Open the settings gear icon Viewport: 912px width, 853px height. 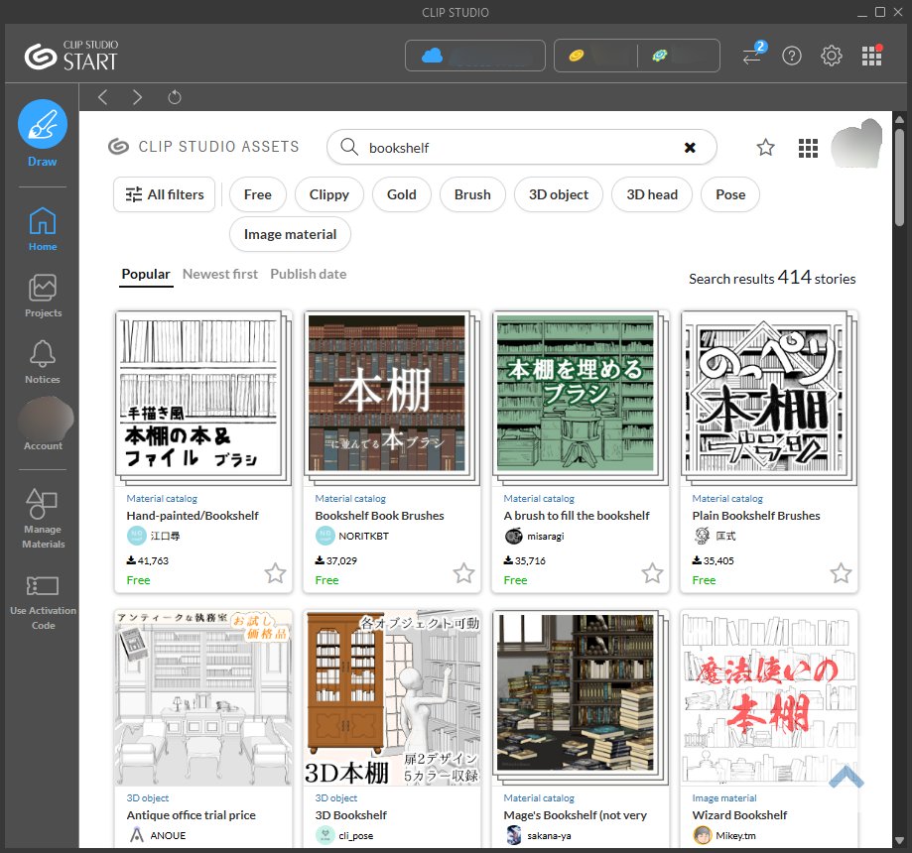click(832, 56)
